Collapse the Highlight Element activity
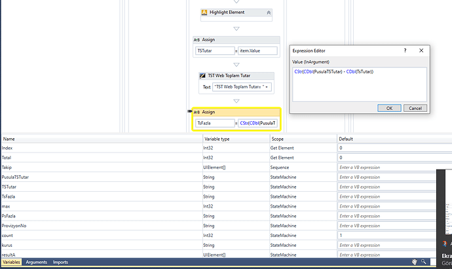 pyautogui.click(x=269, y=12)
